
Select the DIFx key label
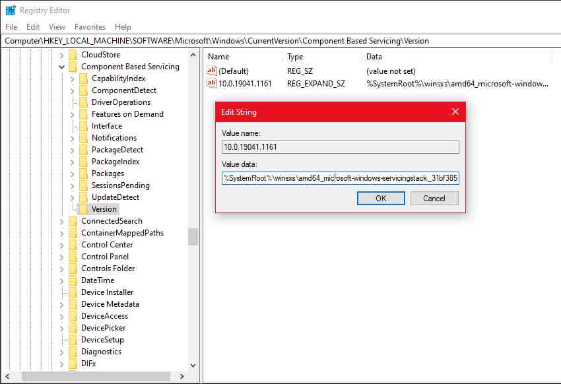pos(88,364)
